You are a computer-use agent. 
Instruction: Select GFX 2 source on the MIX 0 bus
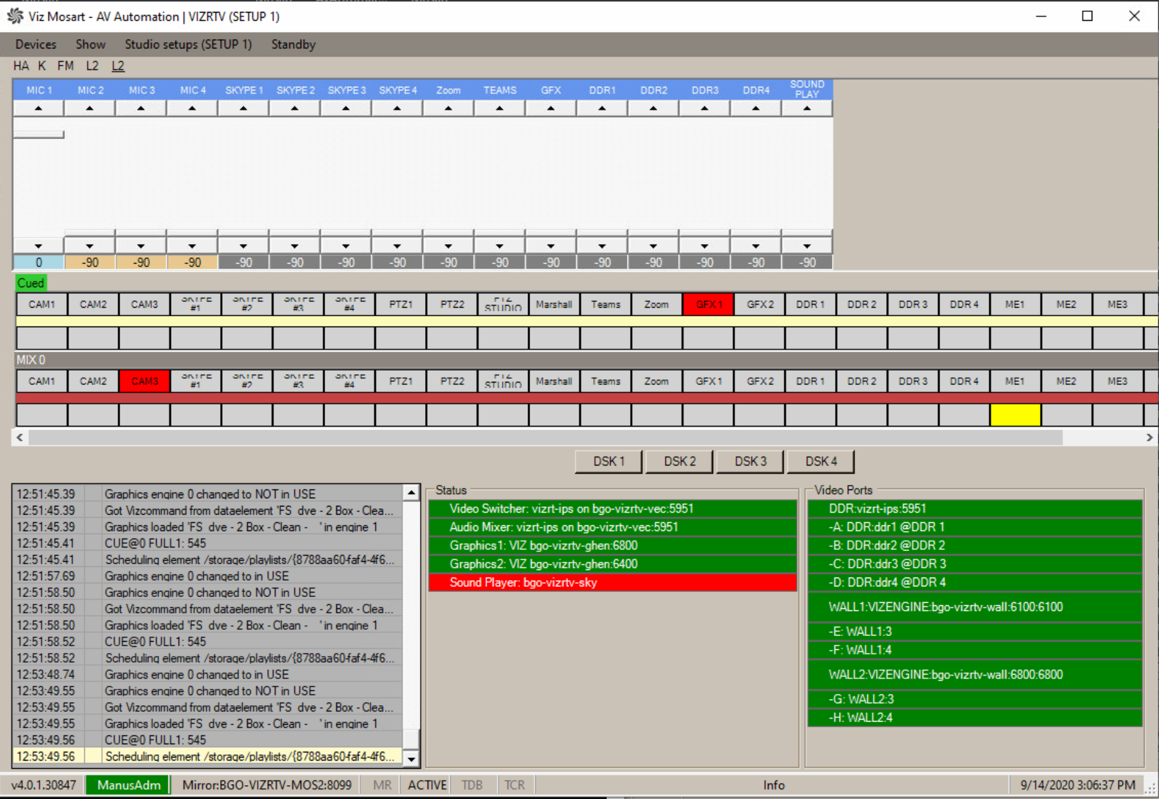click(x=758, y=381)
